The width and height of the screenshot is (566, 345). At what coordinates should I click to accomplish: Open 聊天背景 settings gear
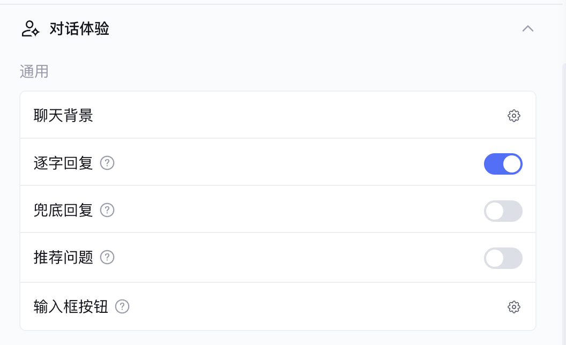(513, 116)
